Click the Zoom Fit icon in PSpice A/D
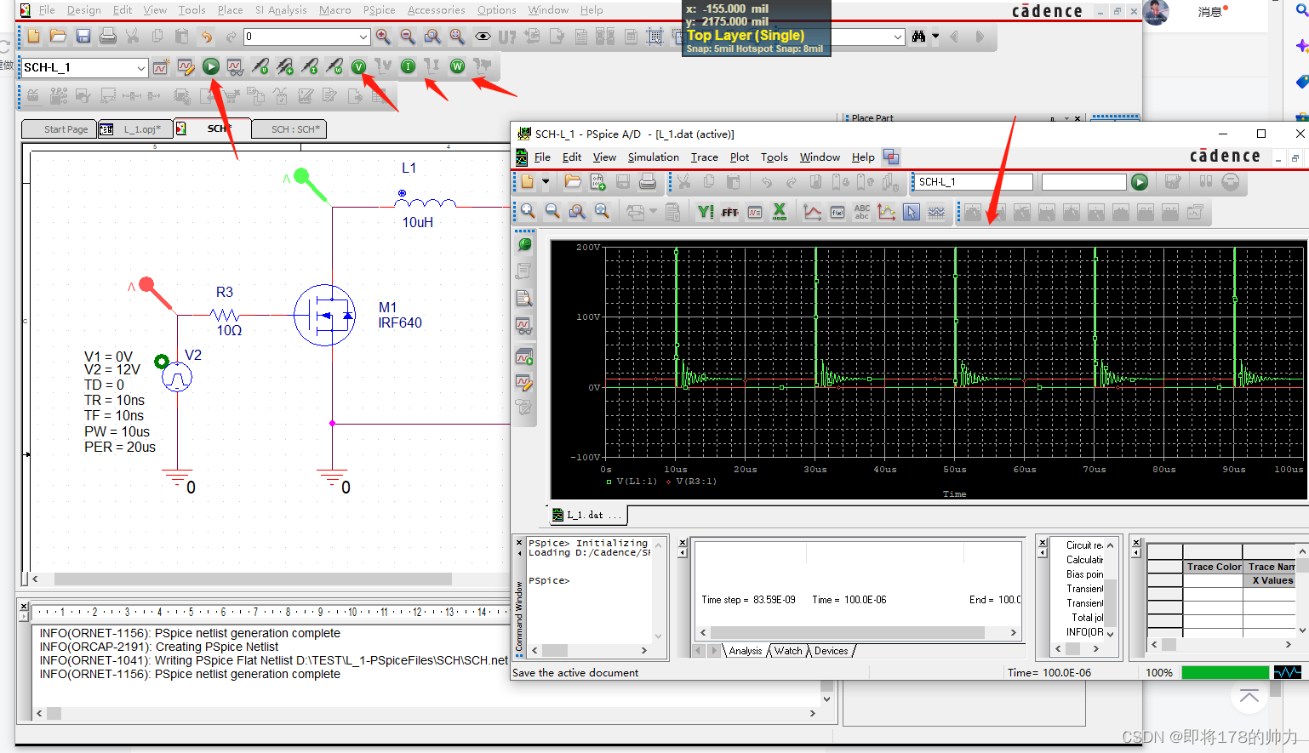The image size is (1309, 753). (x=602, y=212)
